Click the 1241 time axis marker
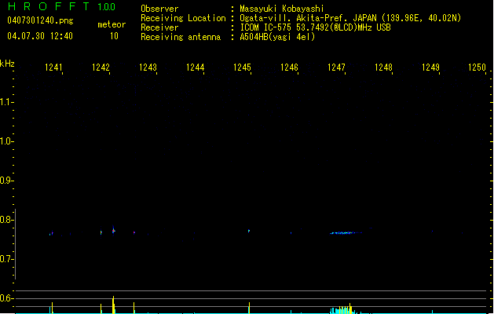Image resolution: width=494 pixels, height=314 pixels. click(53, 68)
